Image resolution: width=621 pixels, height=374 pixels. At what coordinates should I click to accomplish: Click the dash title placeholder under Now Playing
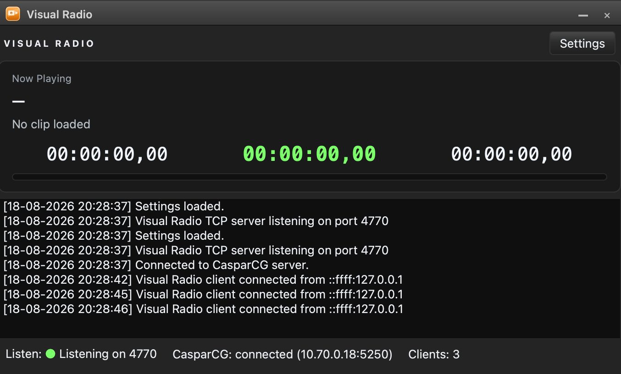[x=18, y=101]
